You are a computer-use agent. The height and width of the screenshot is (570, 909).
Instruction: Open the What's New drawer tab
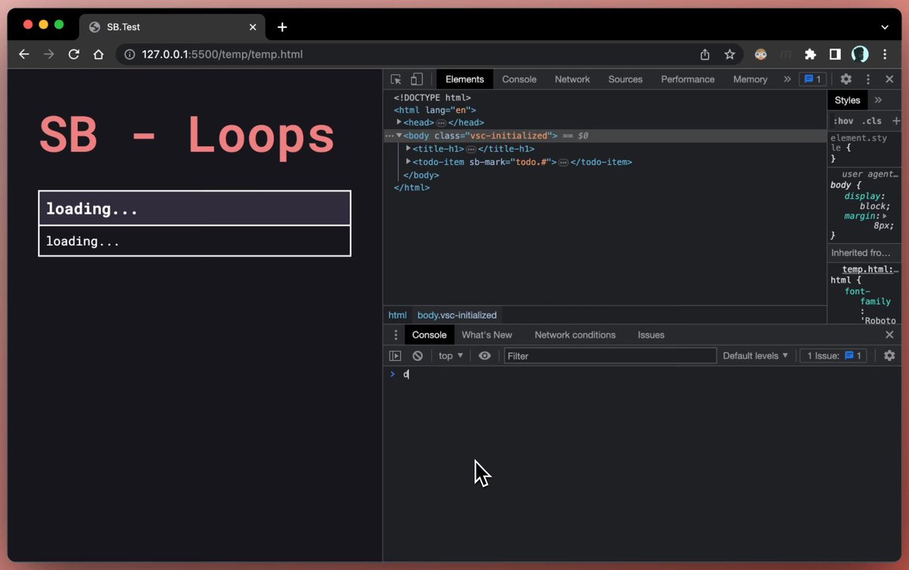486,335
